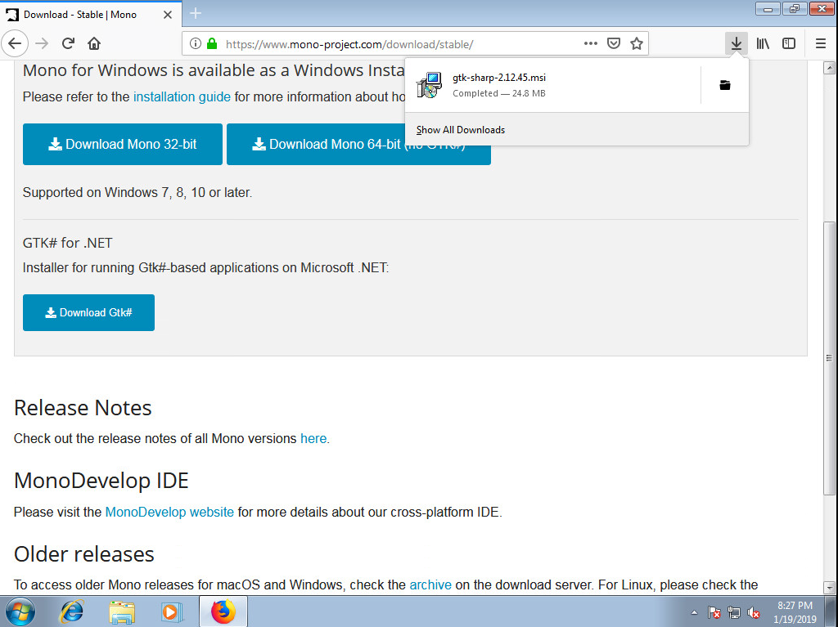Click the Release Notes heading
Screen dimensions: 838x627
coord(83,408)
